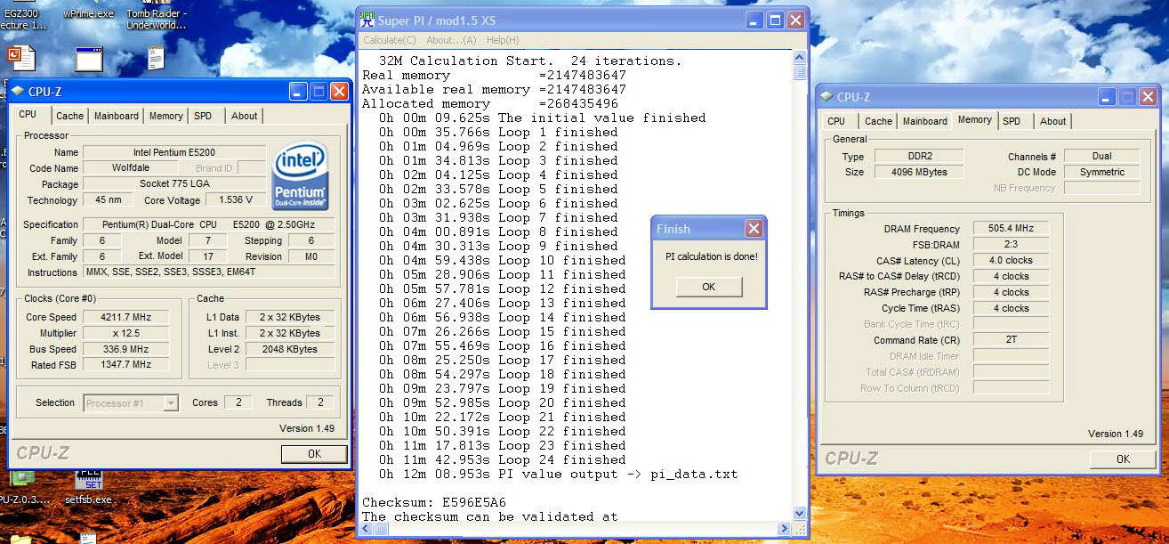Open the Processor #1 selection dropdown

click(172, 403)
